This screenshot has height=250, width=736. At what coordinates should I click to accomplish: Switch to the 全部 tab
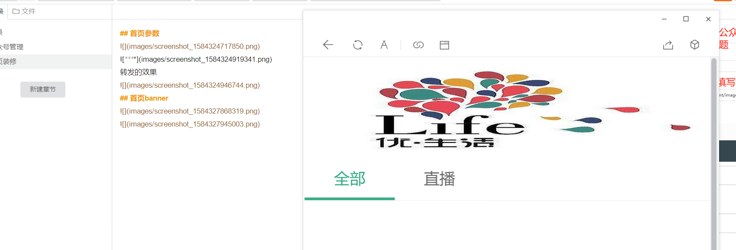click(350, 179)
